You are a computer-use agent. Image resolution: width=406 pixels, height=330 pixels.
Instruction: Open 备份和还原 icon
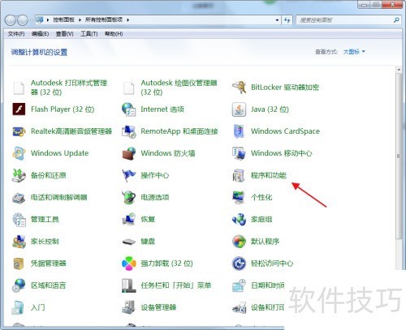pos(19,175)
